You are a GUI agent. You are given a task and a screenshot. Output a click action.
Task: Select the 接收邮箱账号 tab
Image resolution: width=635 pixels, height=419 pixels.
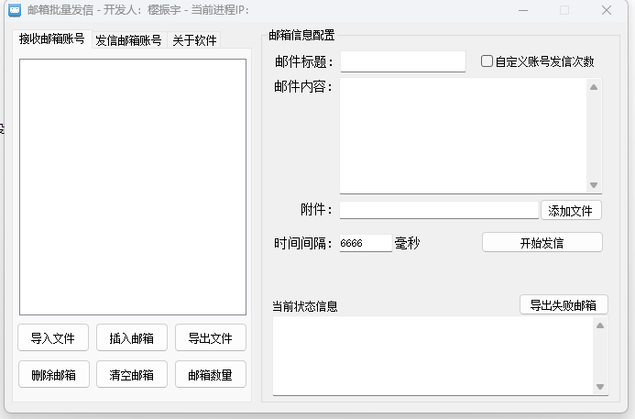point(52,39)
